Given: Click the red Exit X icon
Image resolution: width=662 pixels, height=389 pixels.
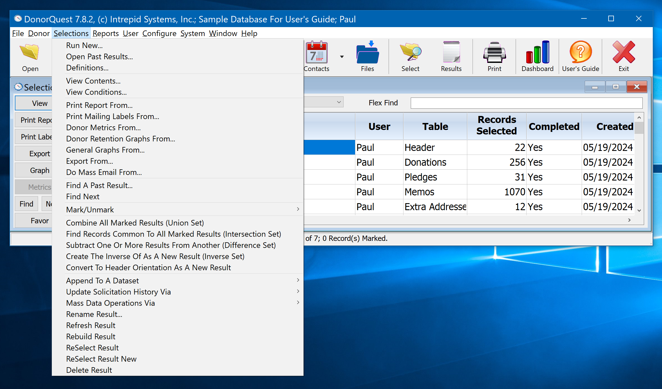Looking at the screenshot, I should tap(623, 52).
